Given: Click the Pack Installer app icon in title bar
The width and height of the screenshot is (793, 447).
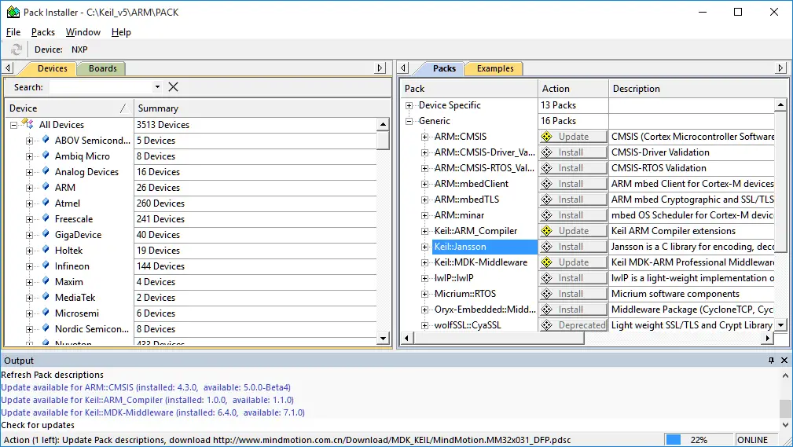Looking at the screenshot, I should (13, 12).
